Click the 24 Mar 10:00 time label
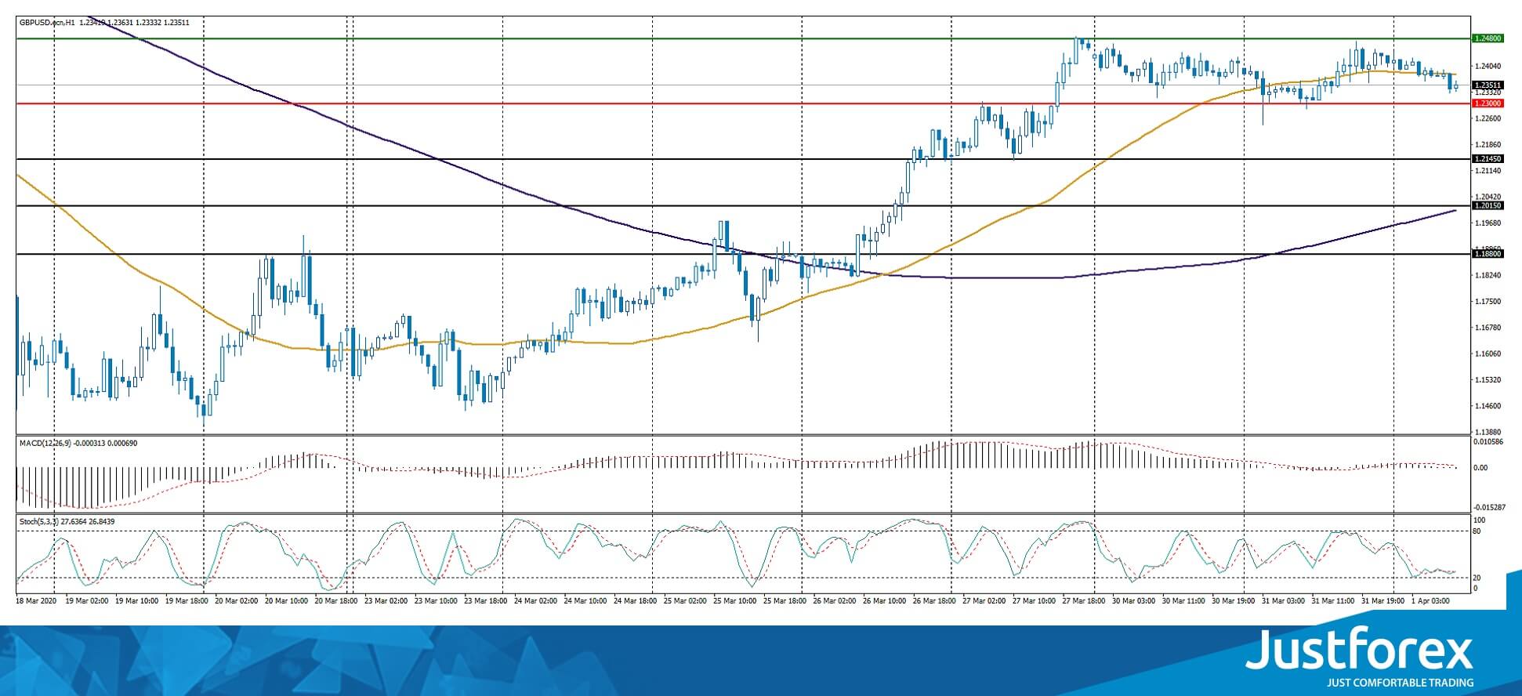Screen dimensions: 1522x696 click(x=586, y=601)
